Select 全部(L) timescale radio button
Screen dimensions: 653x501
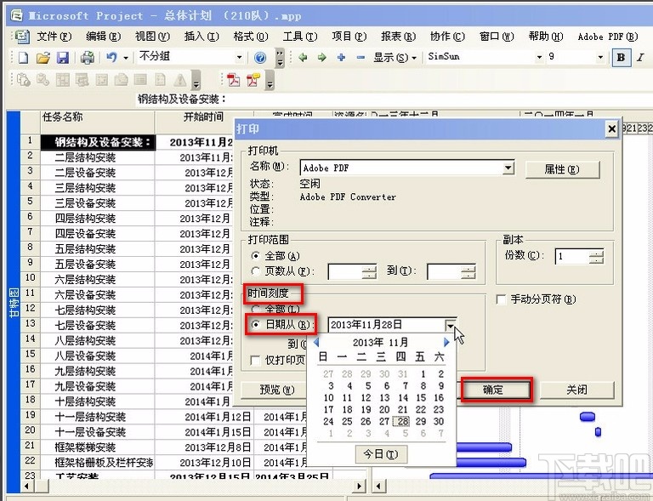(x=255, y=309)
